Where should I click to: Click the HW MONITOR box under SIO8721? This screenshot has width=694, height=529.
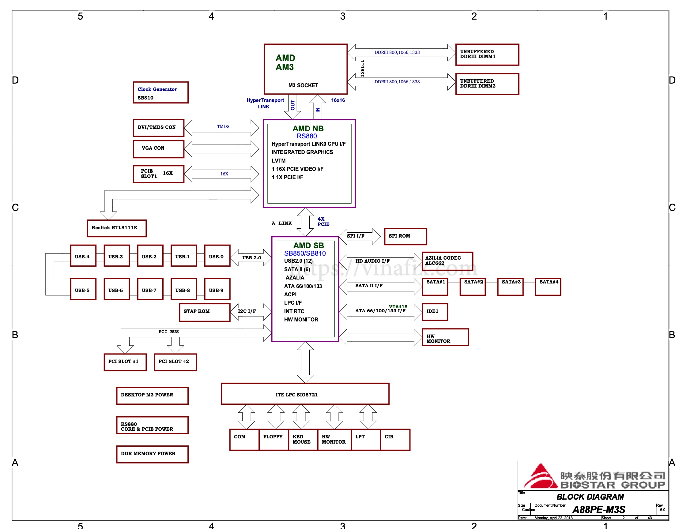click(x=334, y=440)
